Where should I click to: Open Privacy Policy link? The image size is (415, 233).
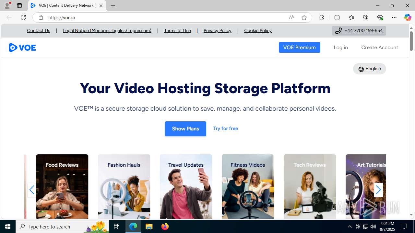218,30
